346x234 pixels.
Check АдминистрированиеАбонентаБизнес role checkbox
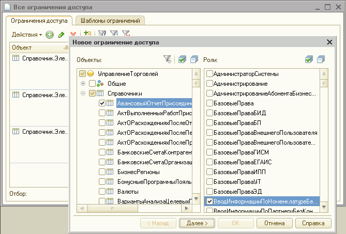pyautogui.click(x=209, y=93)
